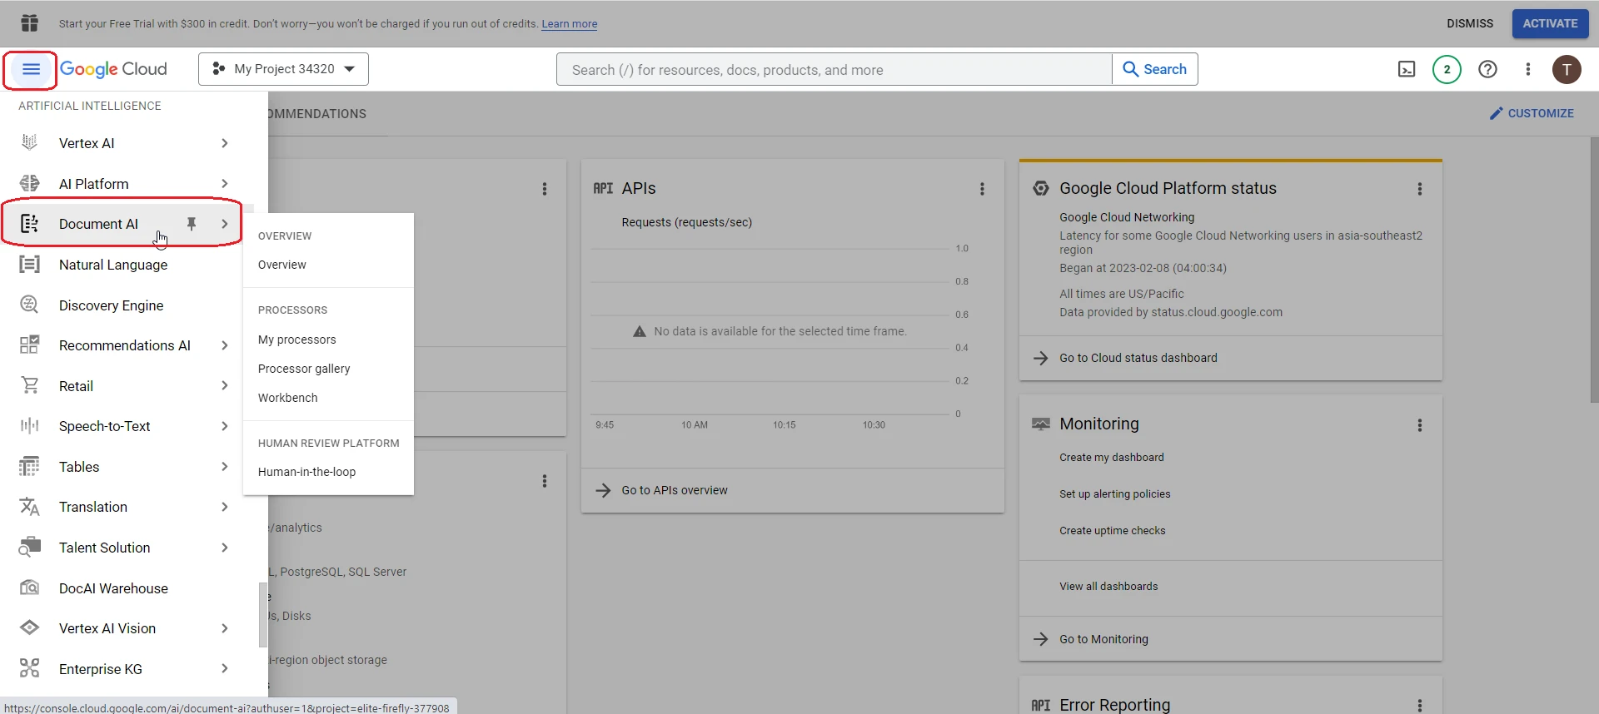The width and height of the screenshot is (1599, 714).
Task: Expand the Recommendations AI submenu chevron
Action: [x=225, y=345]
